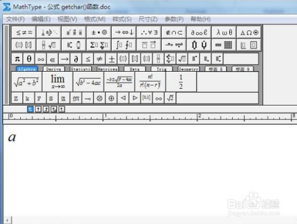Open the 帮助(H) menu
The width and height of the screenshot is (297, 224).
(x=200, y=19)
